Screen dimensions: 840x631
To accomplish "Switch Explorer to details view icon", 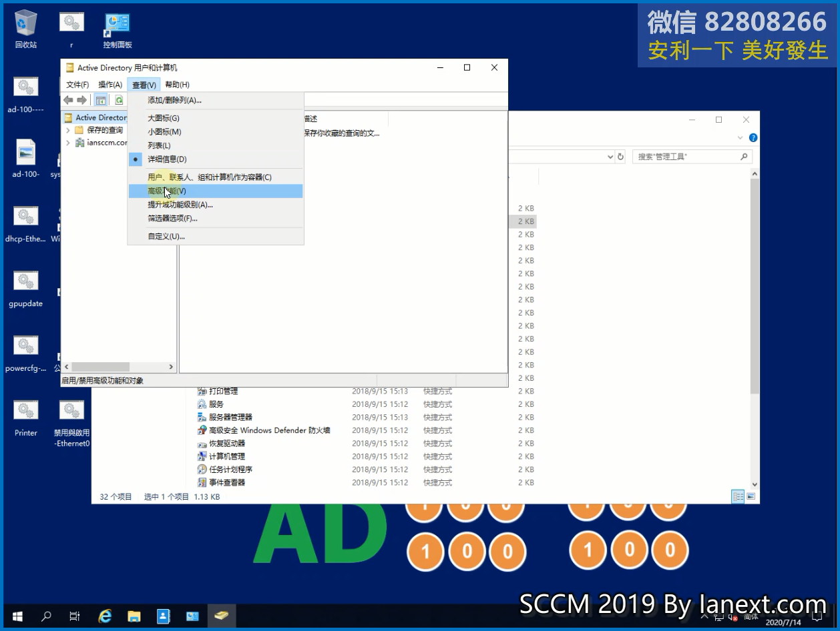I will [x=739, y=496].
